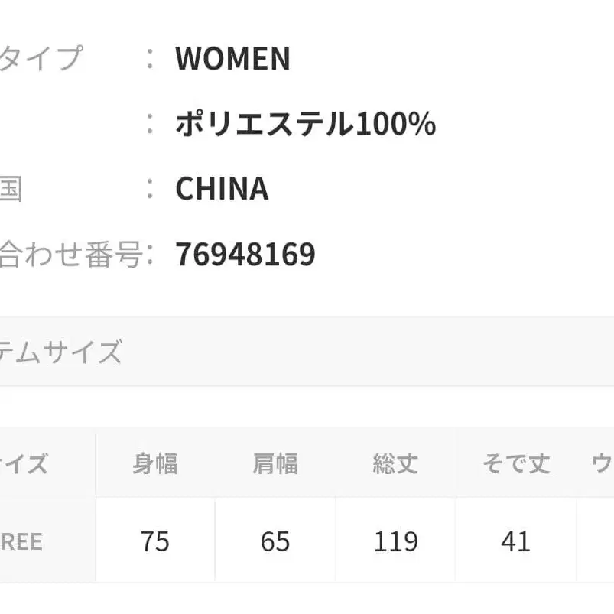Open the アイテムサイズ section header
The height and width of the screenshot is (614, 614).
[61, 352]
